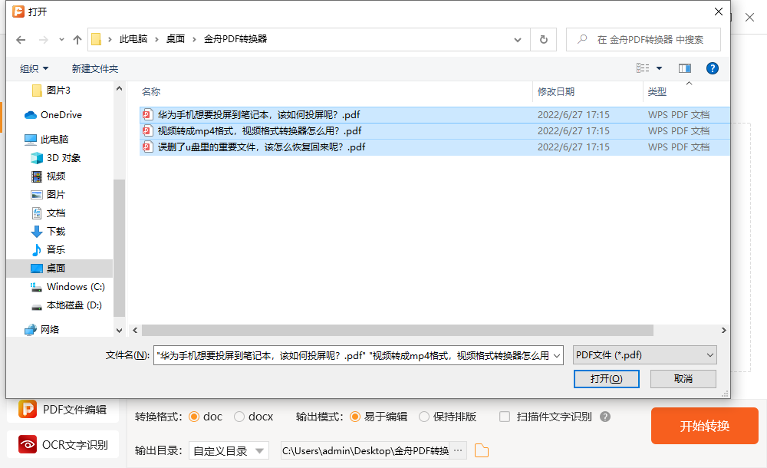Screen dimensions: 767x468
Task: Open output folder with folder icon
Action: (482, 450)
